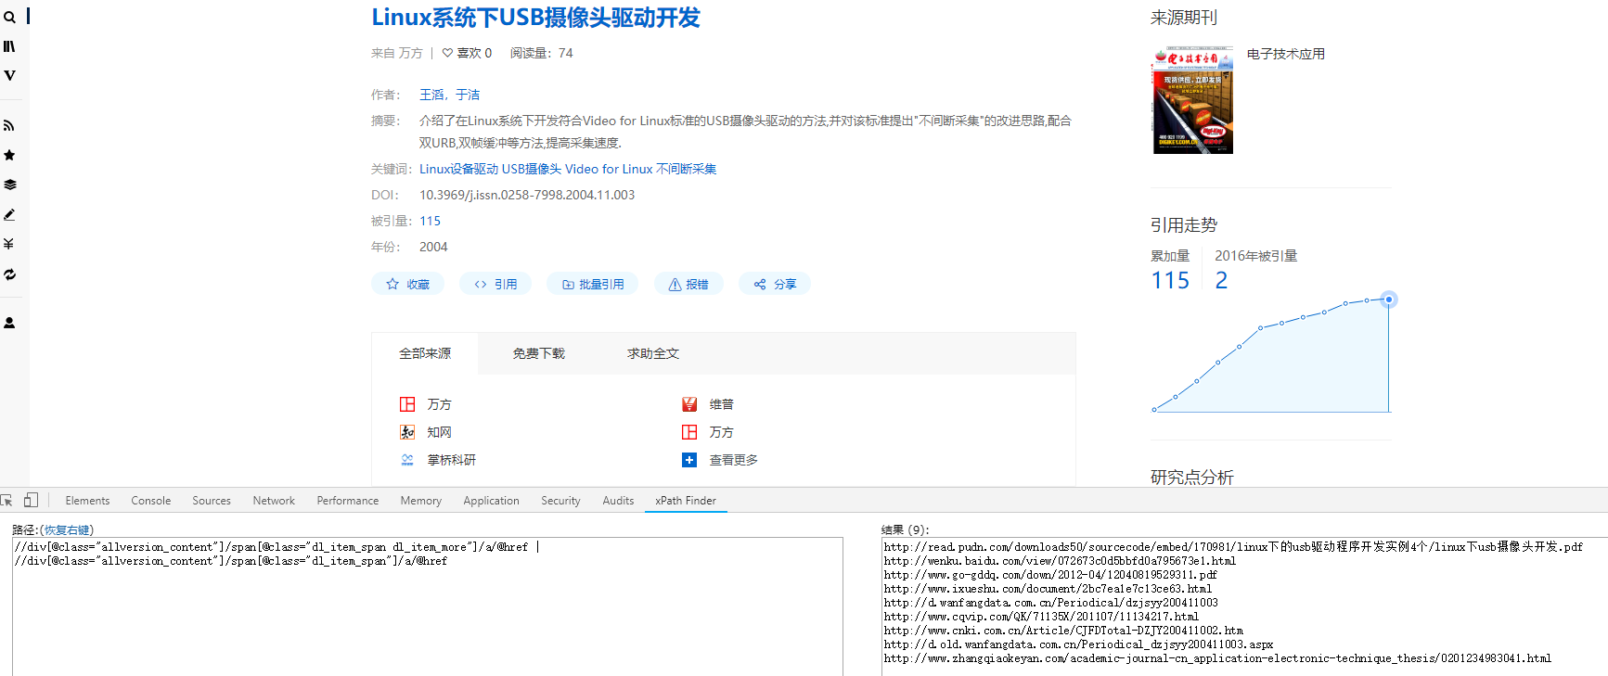Click the 报错 report error button
Viewport: 1608px width, 676px height.
(688, 284)
